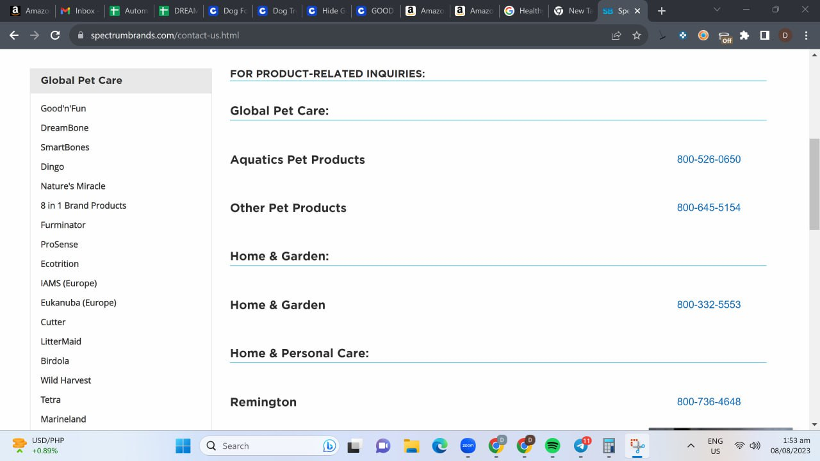Open Spotify from the taskbar
The height and width of the screenshot is (461, 820).
tap(552, 446)
